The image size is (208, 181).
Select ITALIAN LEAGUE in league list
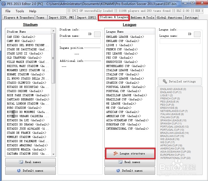pos(125,70)
